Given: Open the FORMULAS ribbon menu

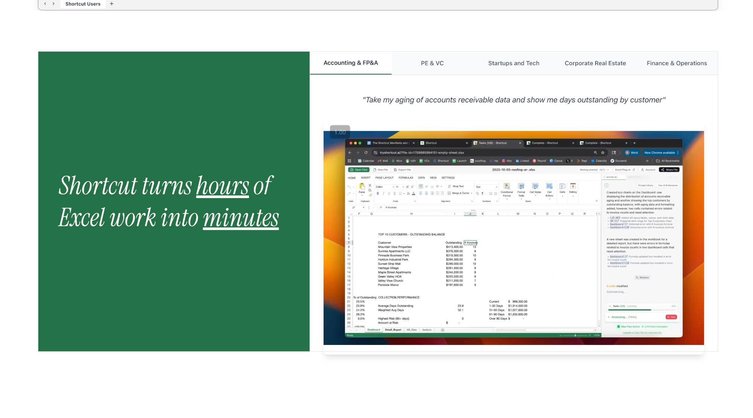Looking at the screenshot, I should [406, 178].
